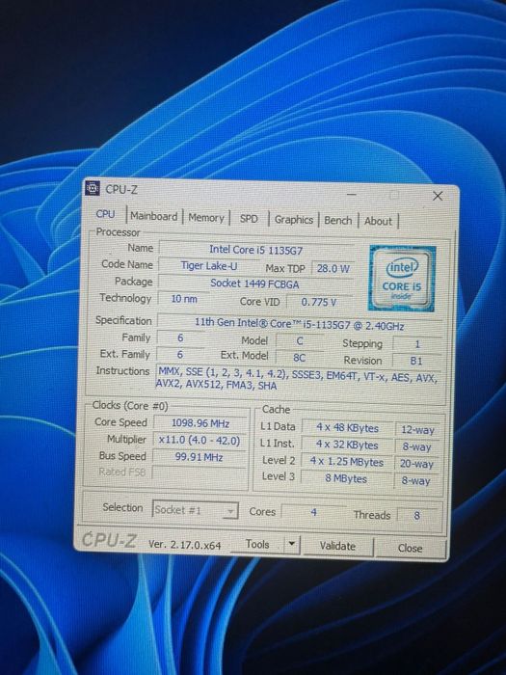Click the 11th Gen specification field

click(300, 325)
